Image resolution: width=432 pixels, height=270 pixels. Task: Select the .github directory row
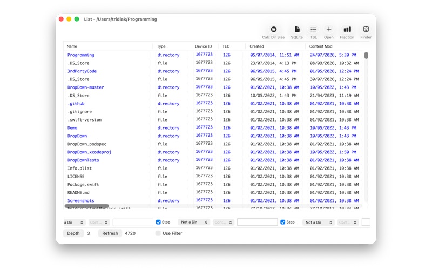pyautogui.click(x=213, y=104)
